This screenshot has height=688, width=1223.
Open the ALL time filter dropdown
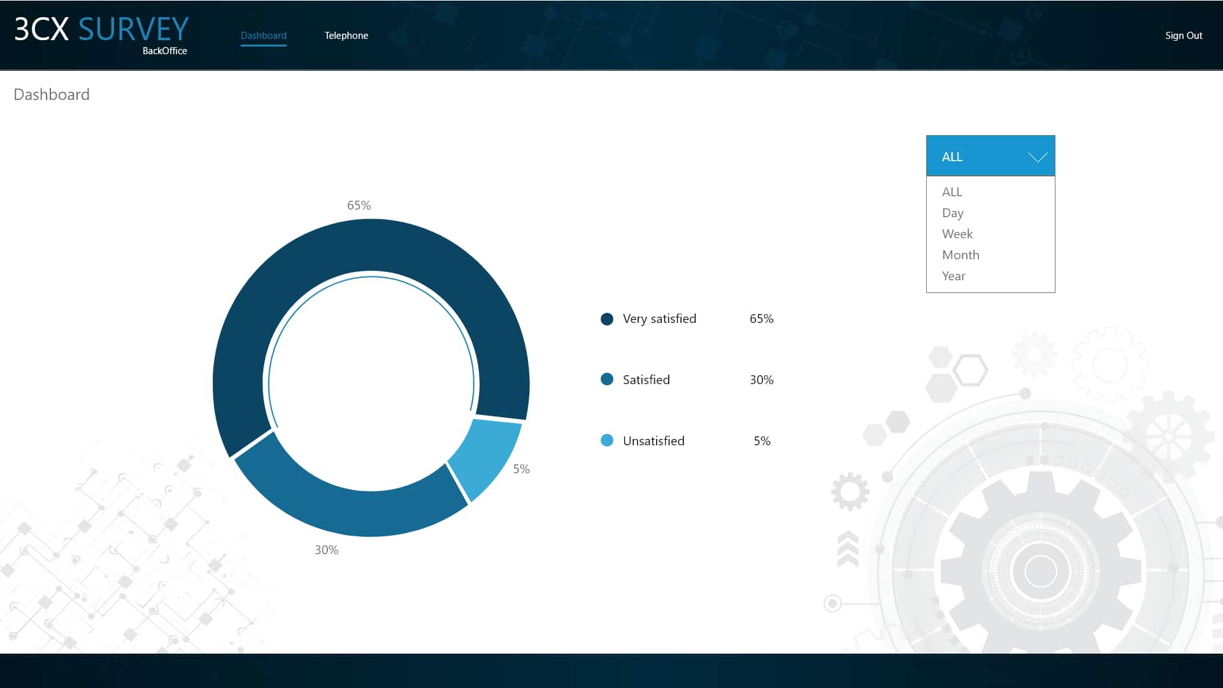point(991,156)
